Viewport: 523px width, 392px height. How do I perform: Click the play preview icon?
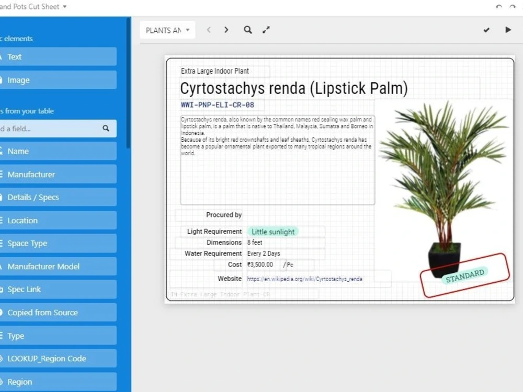point(508,30)
